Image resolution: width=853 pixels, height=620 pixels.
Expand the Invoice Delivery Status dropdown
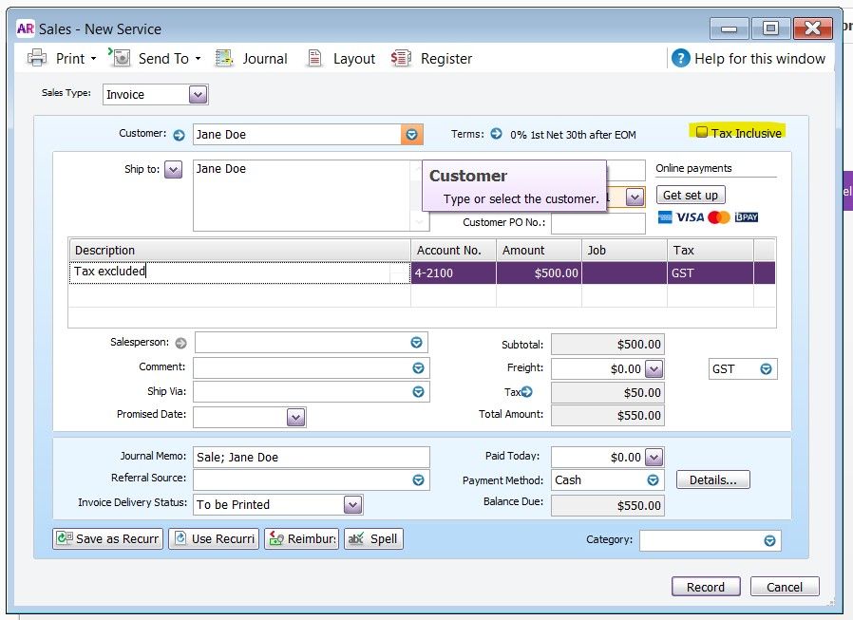click(x=352, y=504)
